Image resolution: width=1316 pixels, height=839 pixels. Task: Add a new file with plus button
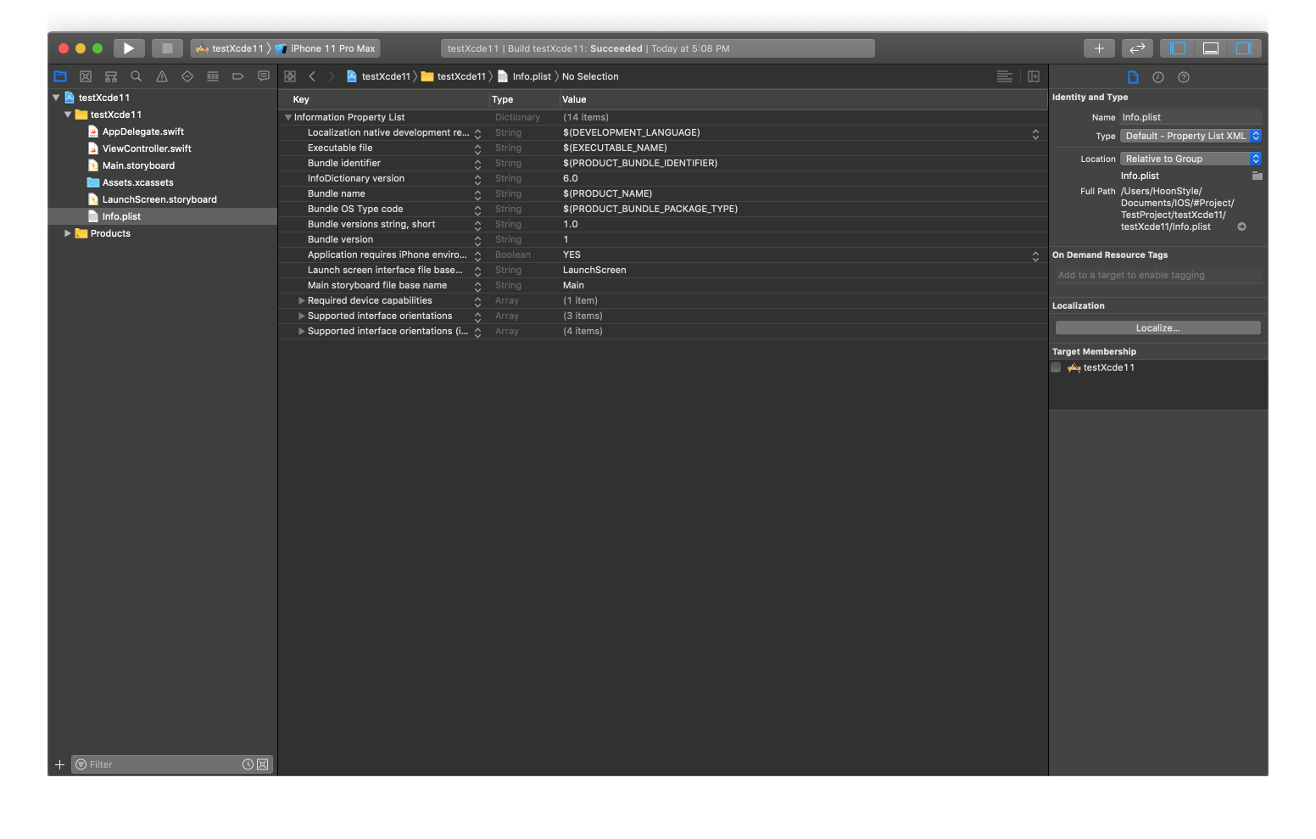(x=59, y=764)
